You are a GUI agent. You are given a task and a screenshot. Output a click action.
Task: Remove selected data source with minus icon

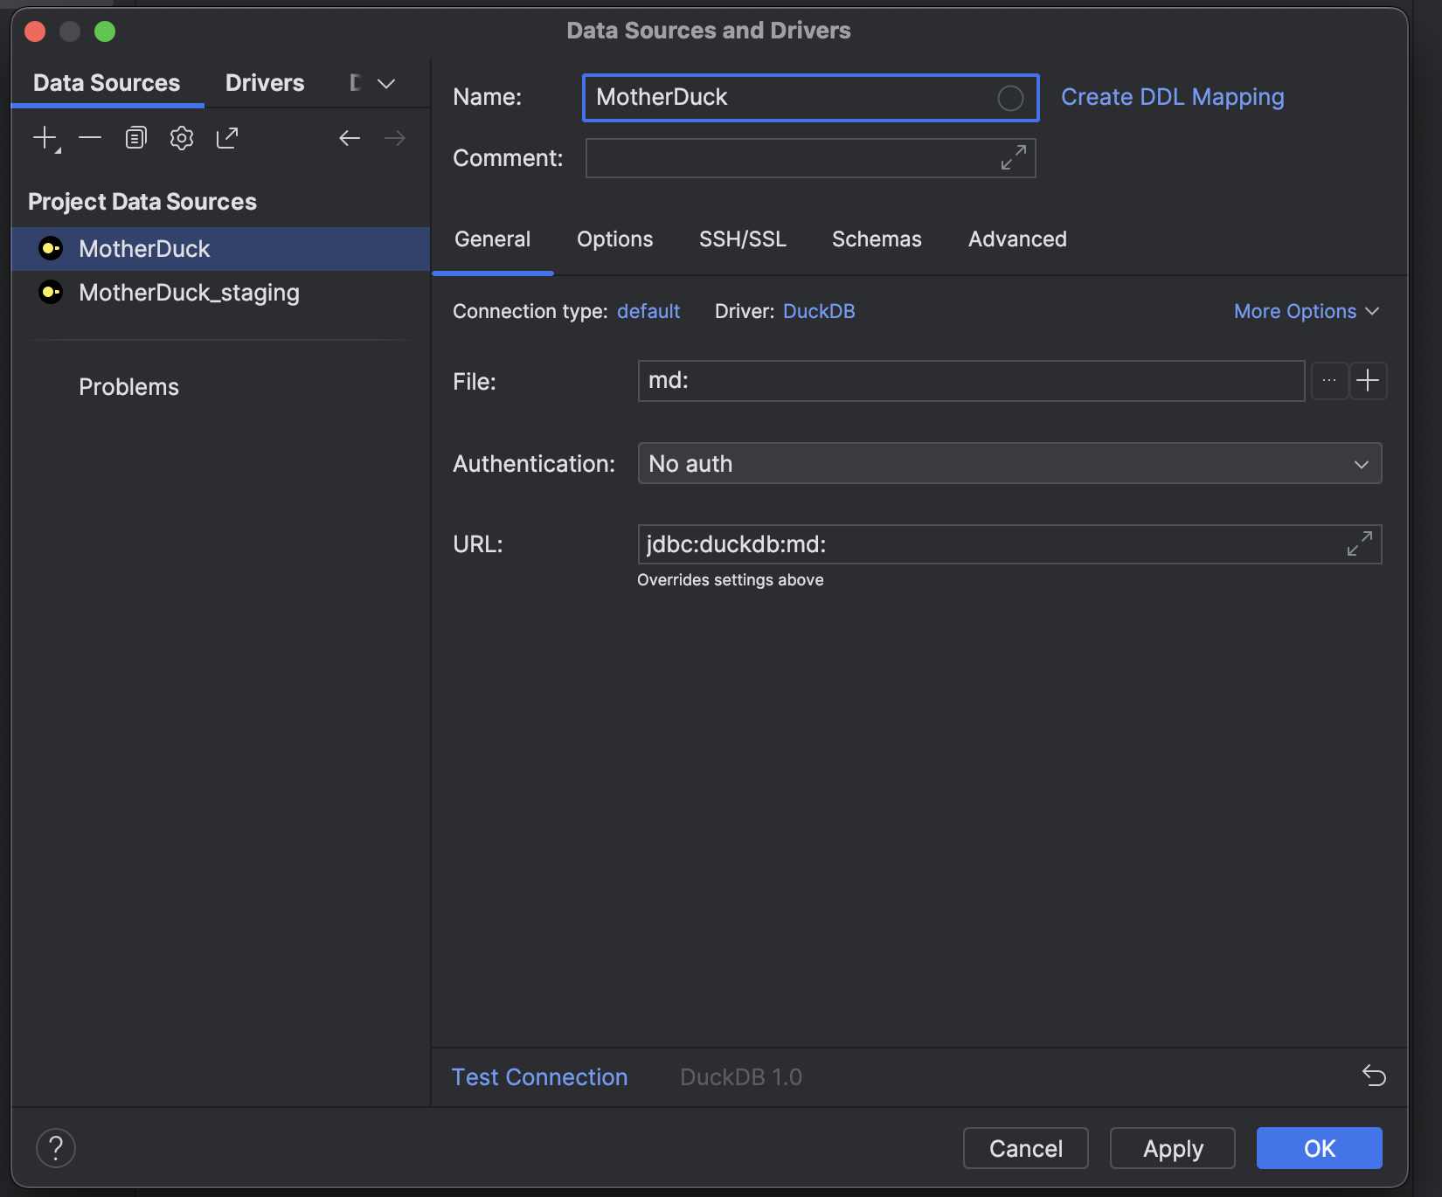coord(90,138)
